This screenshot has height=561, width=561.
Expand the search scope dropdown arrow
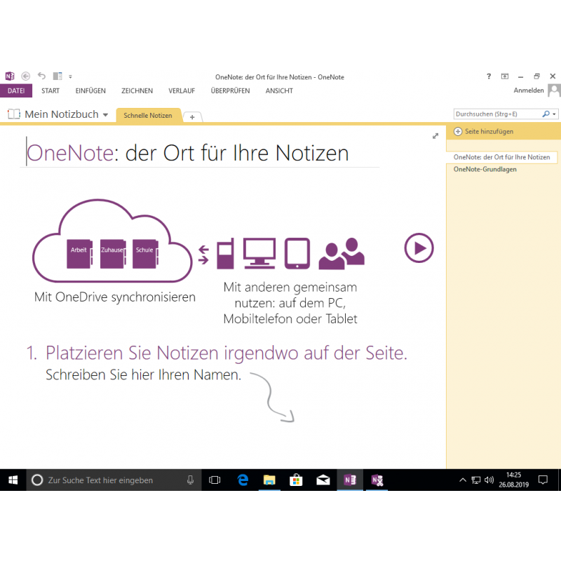[555, 114]
